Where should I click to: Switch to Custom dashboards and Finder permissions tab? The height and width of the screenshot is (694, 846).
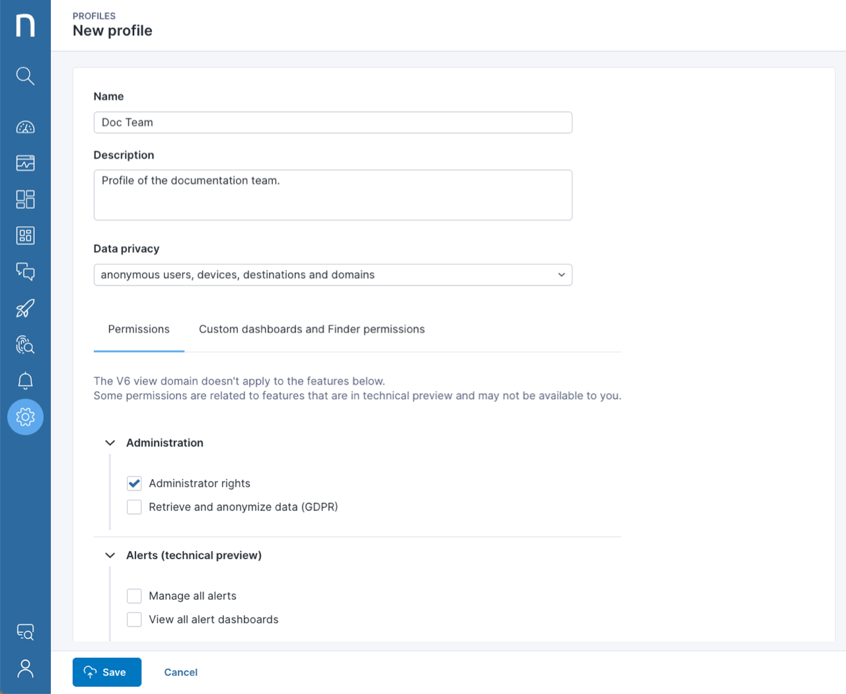pyautogui.click(x=311, y=329)
